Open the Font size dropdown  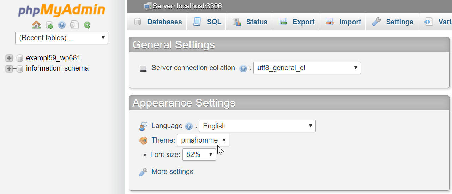[x=199, y=154]
